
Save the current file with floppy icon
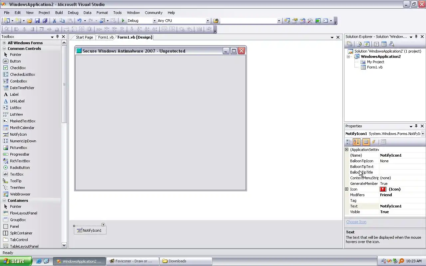37,21
